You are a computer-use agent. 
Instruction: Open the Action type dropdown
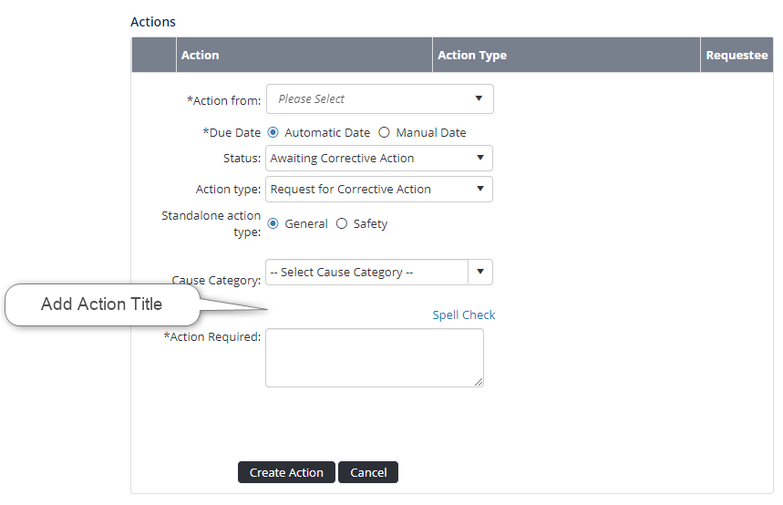tap(379, 189)
